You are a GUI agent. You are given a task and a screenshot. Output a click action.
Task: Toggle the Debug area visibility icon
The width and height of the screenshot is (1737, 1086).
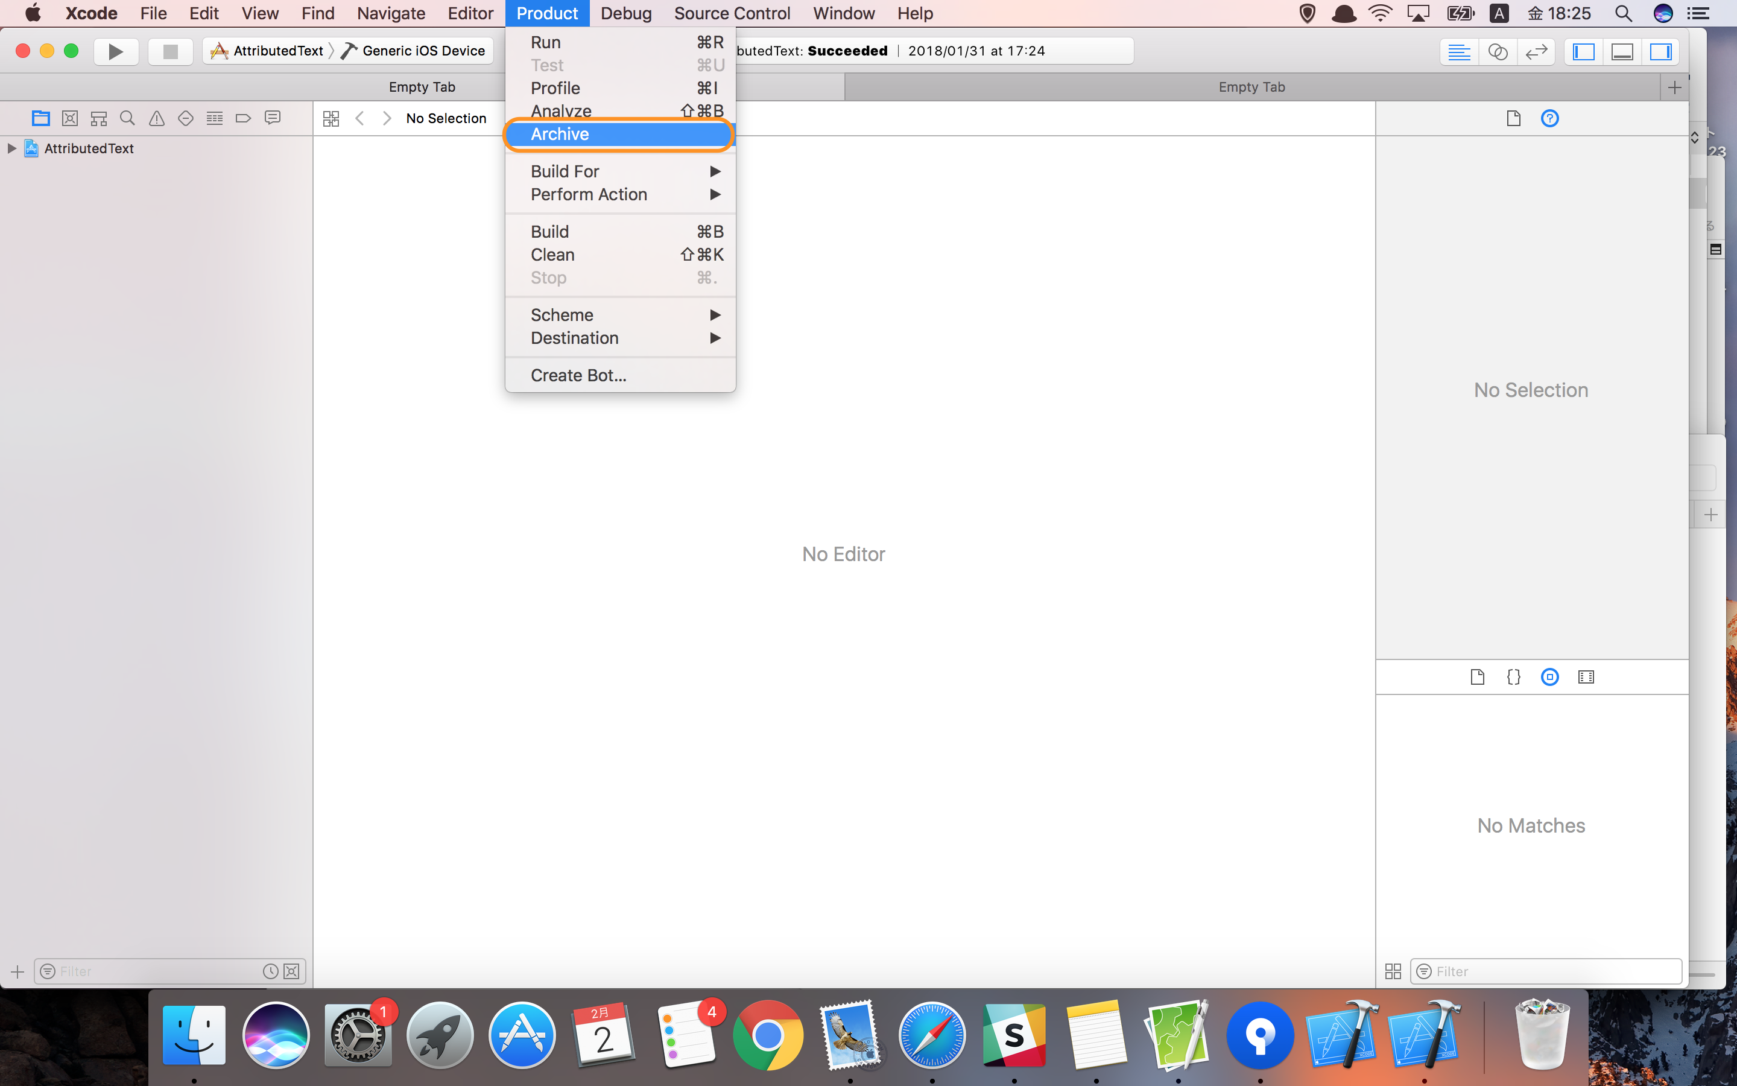coord(1622,51)
